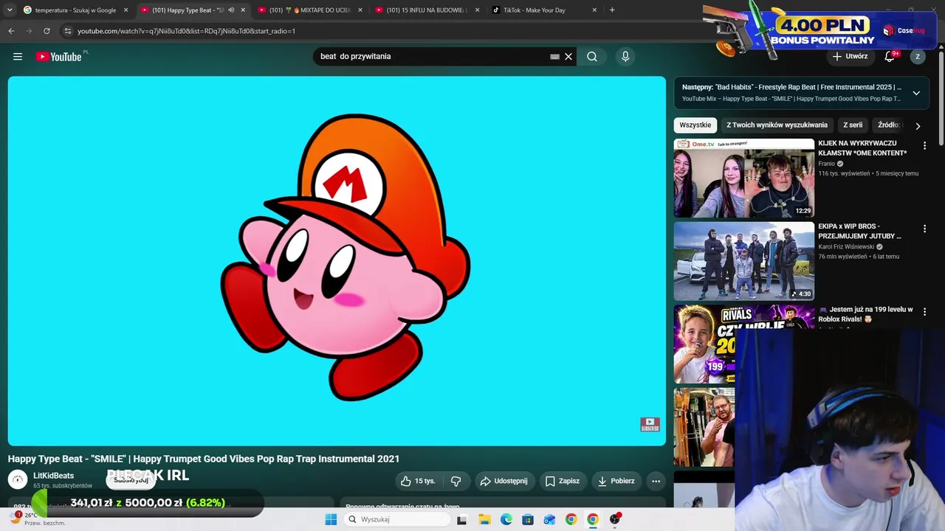Switch to the TikTok - Make Your Day tab
The width and height of the screenshot is (945, 531).
click(545, 10)
